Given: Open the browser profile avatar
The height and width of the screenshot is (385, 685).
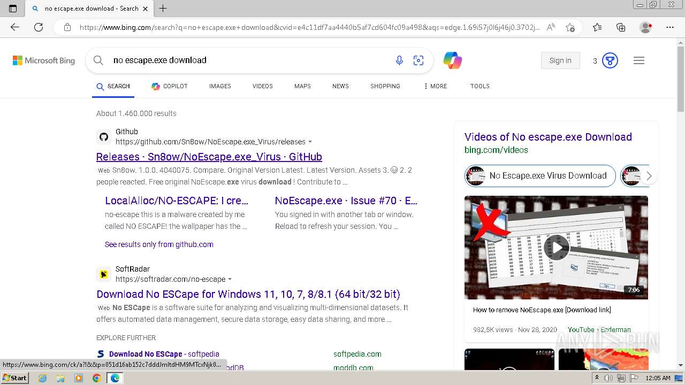Looking at the screenshot, I should (x=646, y=27).
